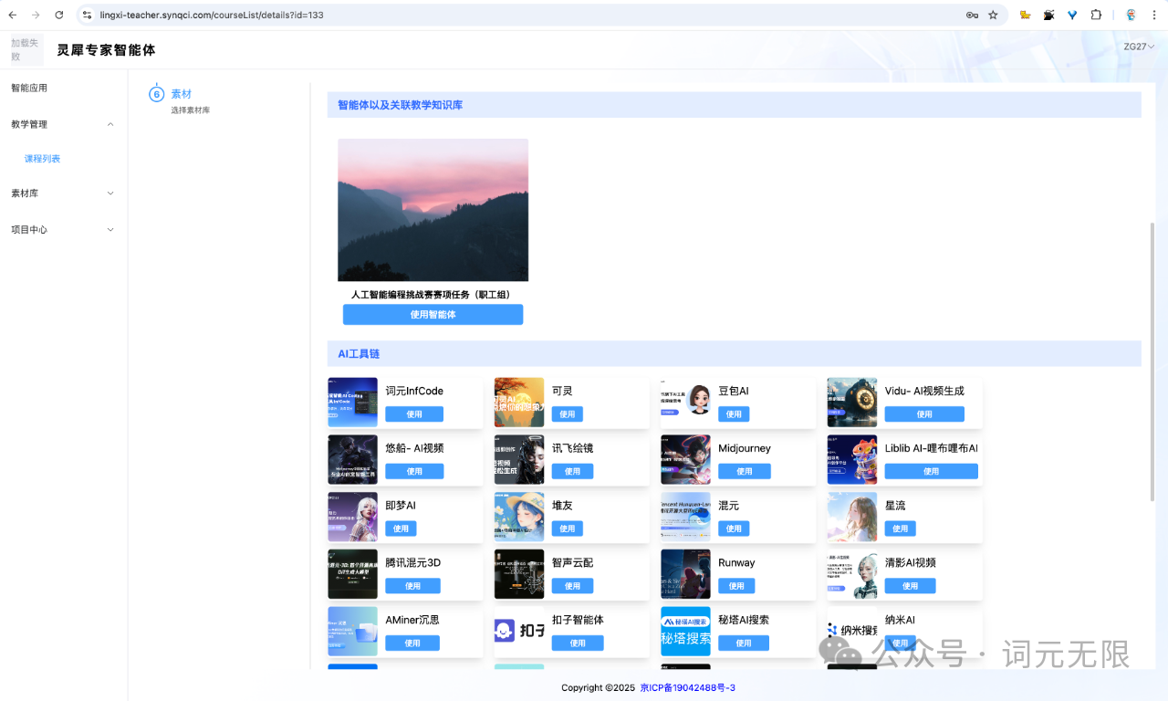Use the 讯飞绘镜 tool

coord(572,472)
